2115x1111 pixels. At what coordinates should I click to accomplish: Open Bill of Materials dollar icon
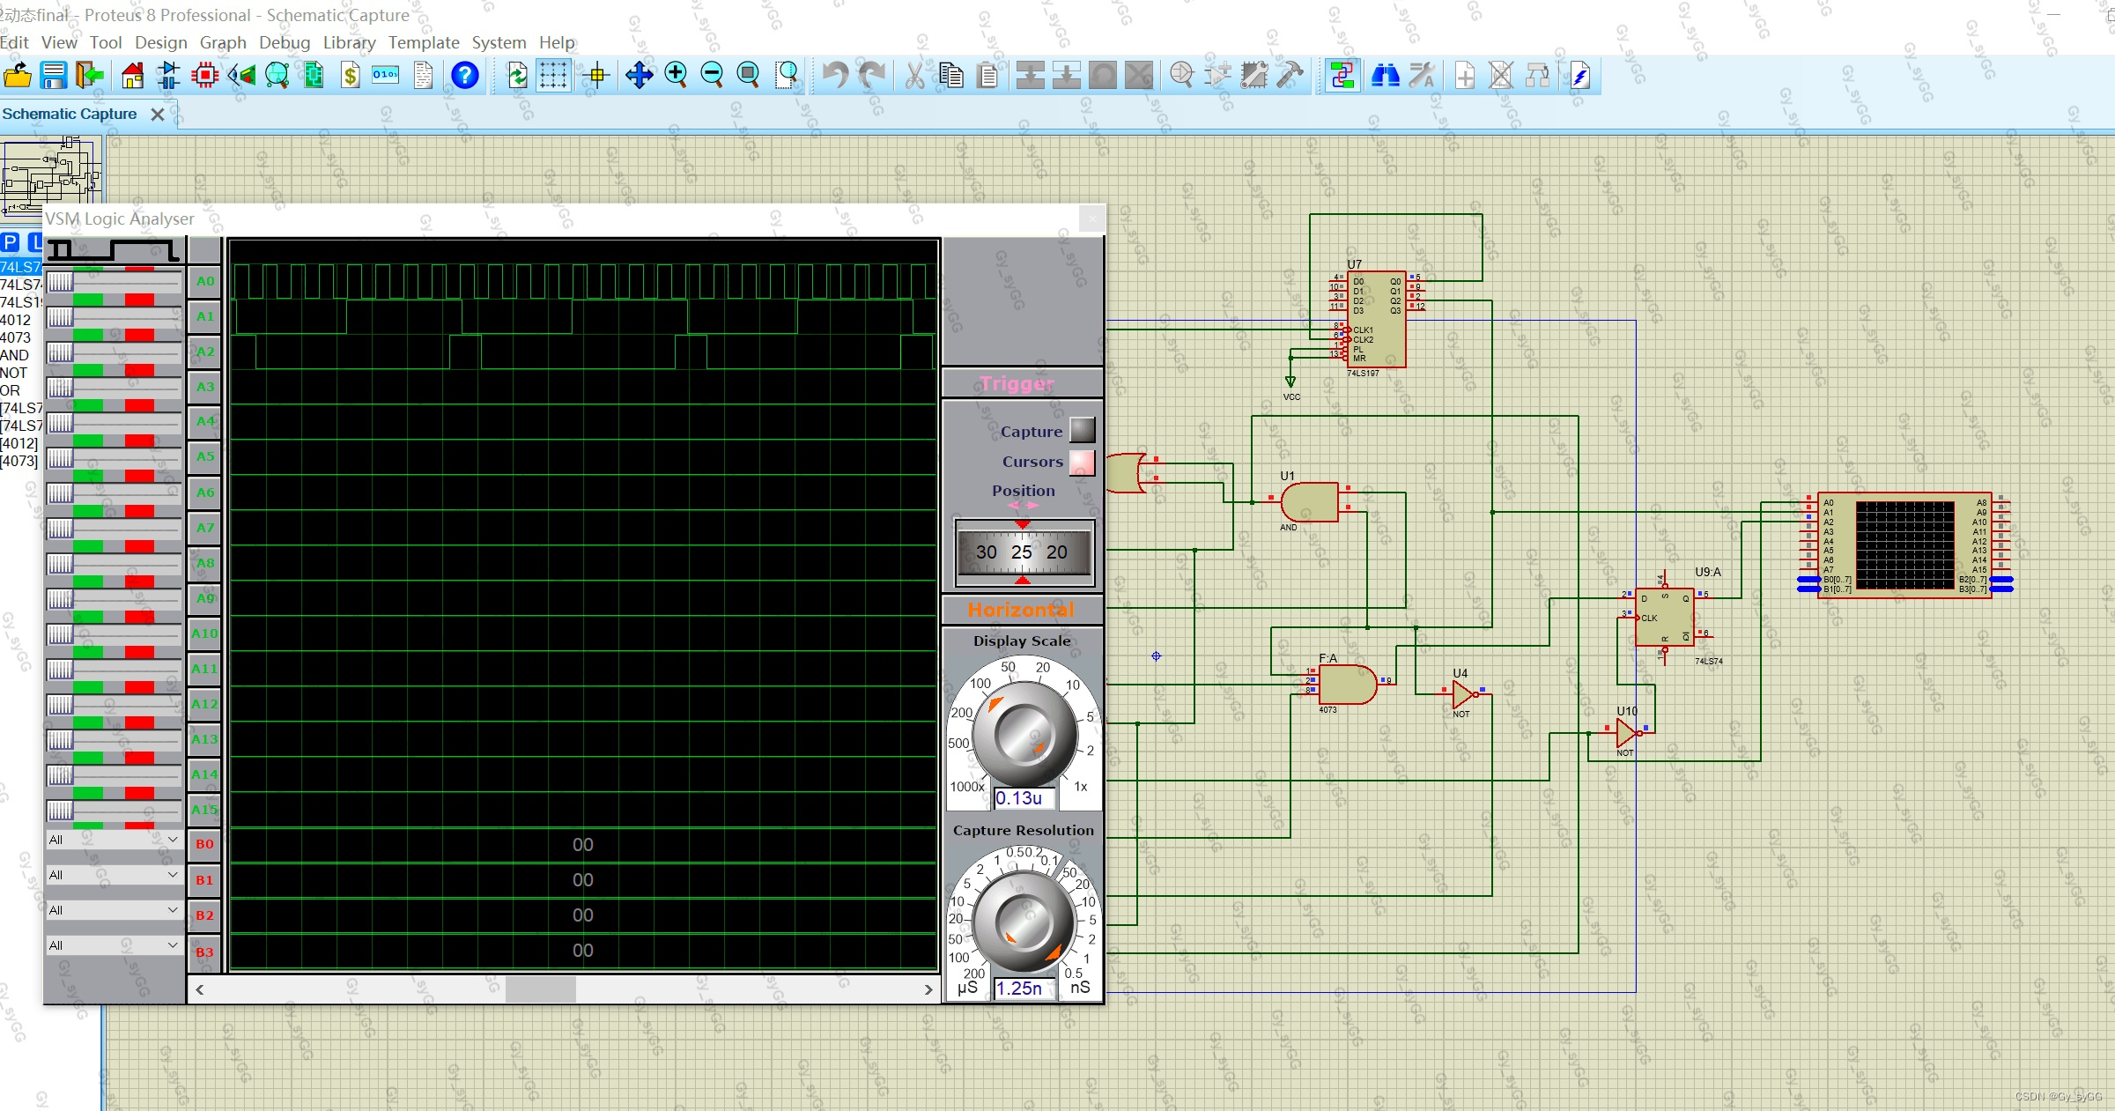[x=350, y=76]
